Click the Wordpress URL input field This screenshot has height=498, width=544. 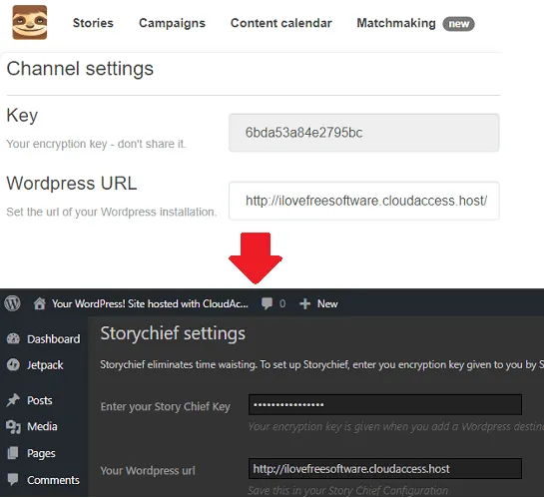[x=364, y=201]
